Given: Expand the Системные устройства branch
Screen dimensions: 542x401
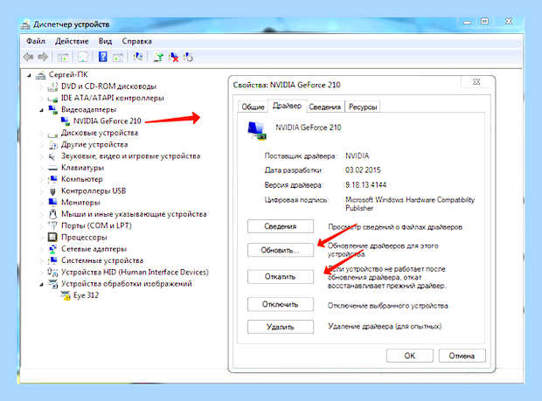Looking at the screenshot, I should pyautogui.click(x=41, y=260).
